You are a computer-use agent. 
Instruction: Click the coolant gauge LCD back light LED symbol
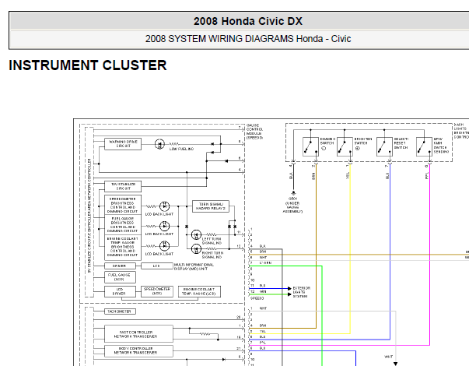pos(164,246)
